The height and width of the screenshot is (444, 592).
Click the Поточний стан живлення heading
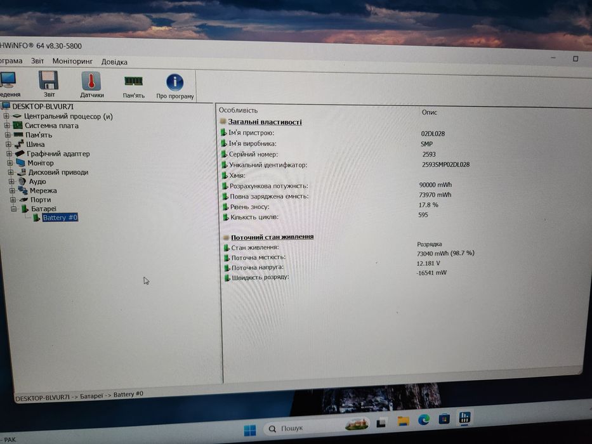coord(272,237)
